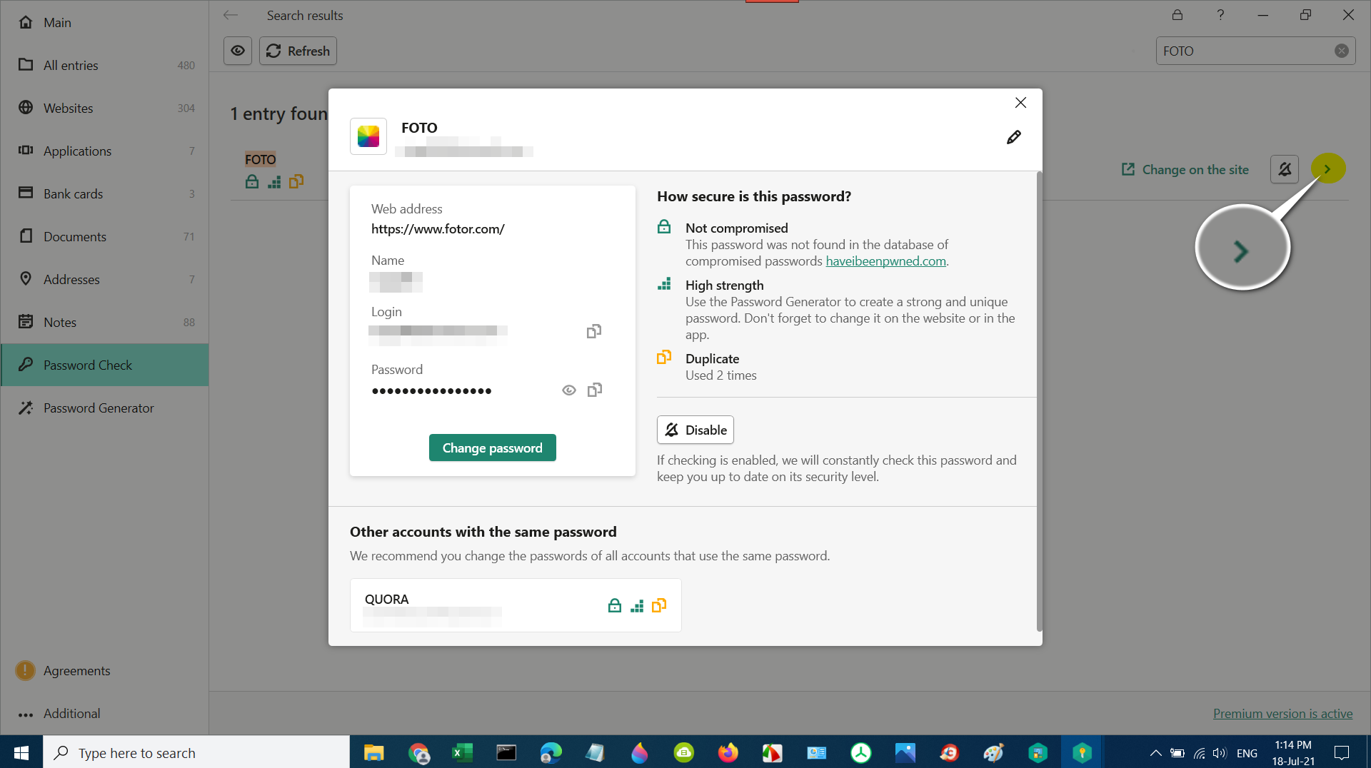Open Agreements warning item
1371x768 pixels.
tap(104, 670)
